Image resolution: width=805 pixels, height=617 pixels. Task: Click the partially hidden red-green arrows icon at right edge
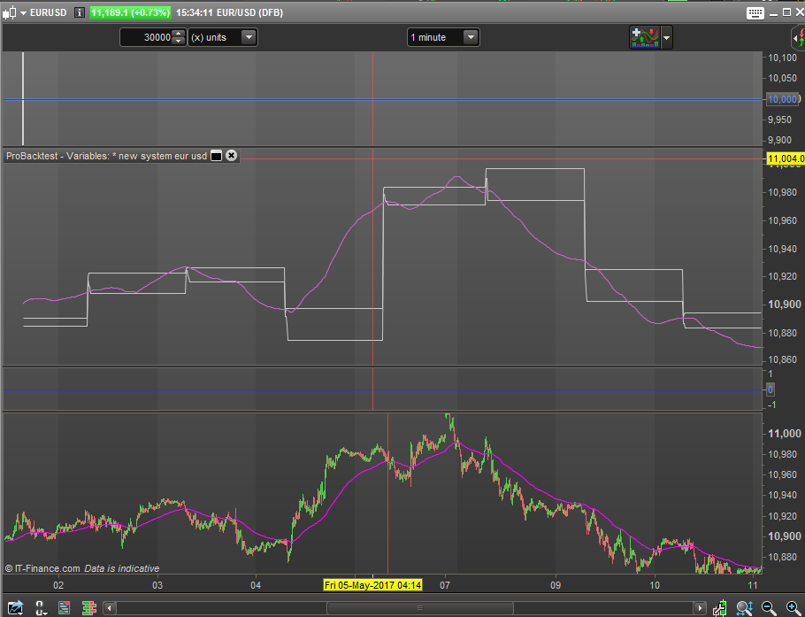point(798,38)
